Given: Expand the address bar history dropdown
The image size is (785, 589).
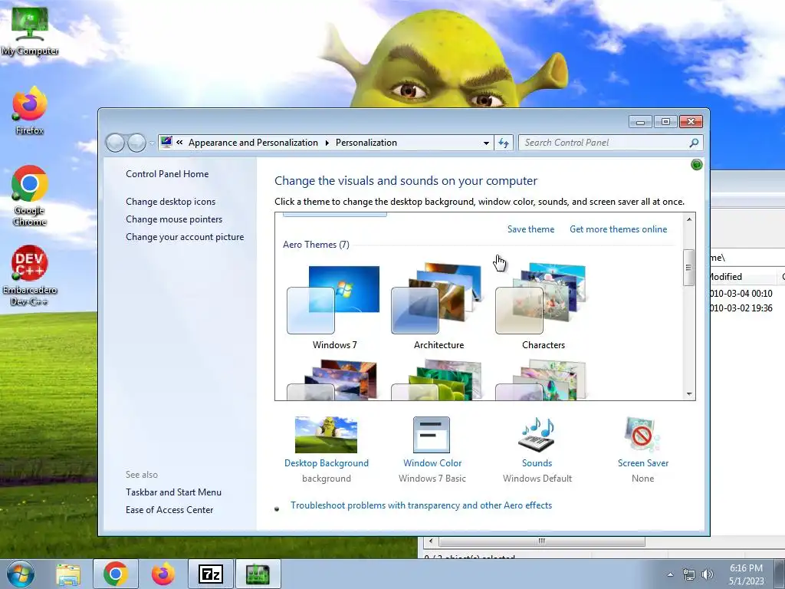Looking at the screenshot, I should pyautogui.click(x=486, y=143).
